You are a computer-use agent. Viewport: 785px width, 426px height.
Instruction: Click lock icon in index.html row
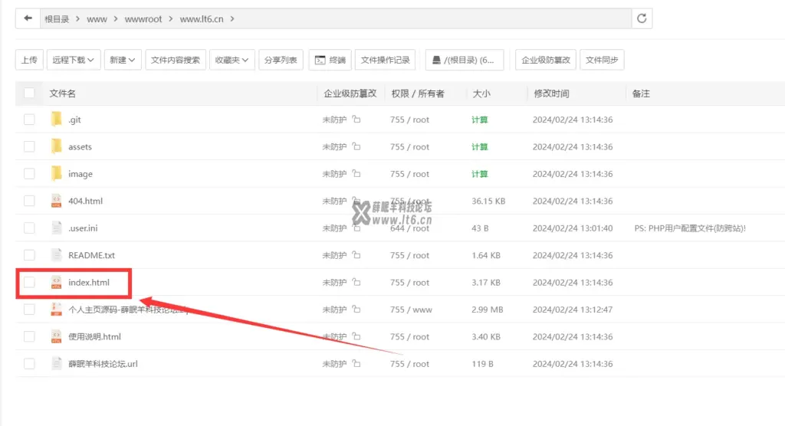point(356,282)
